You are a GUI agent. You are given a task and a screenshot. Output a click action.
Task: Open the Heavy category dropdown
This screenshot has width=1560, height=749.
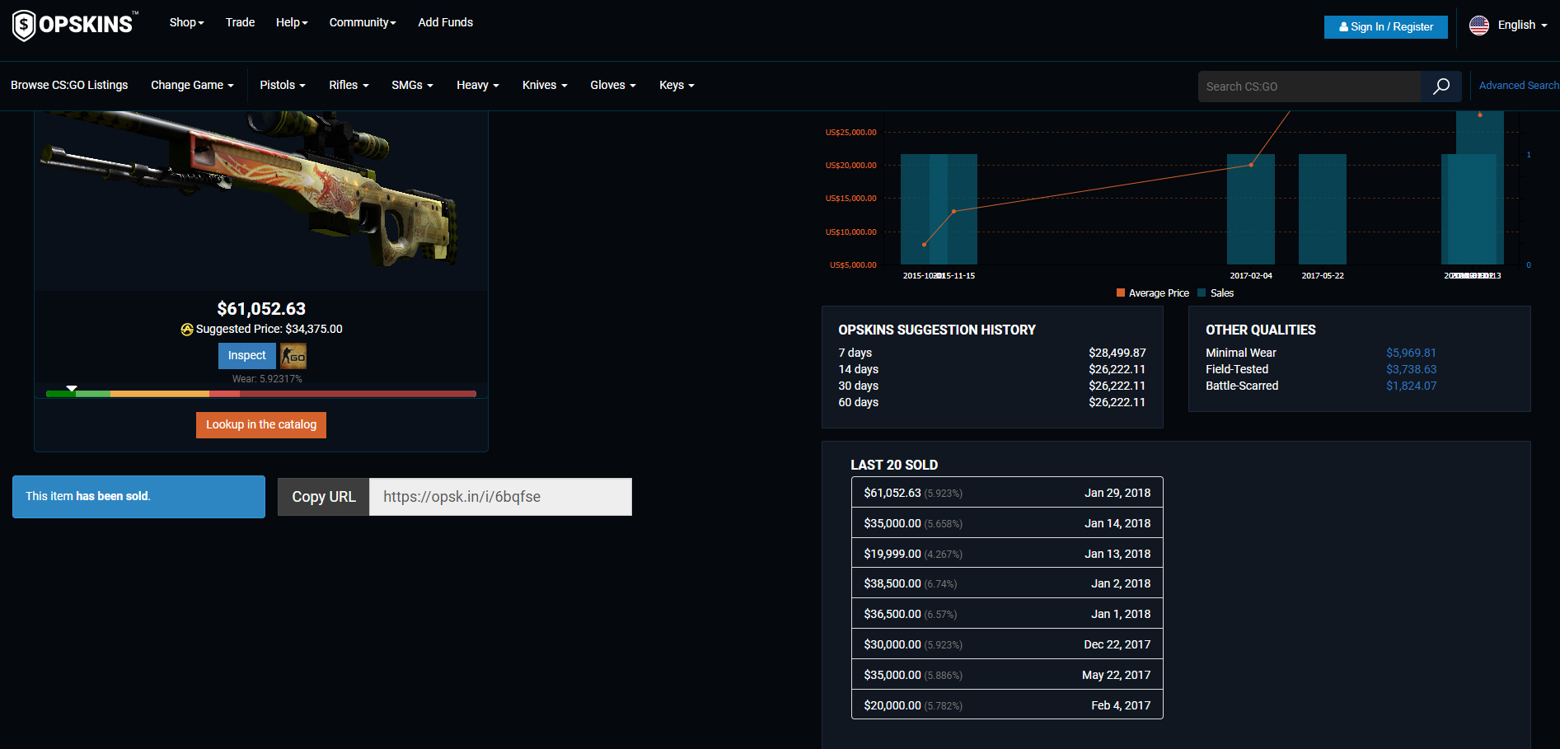click(478, 85)
